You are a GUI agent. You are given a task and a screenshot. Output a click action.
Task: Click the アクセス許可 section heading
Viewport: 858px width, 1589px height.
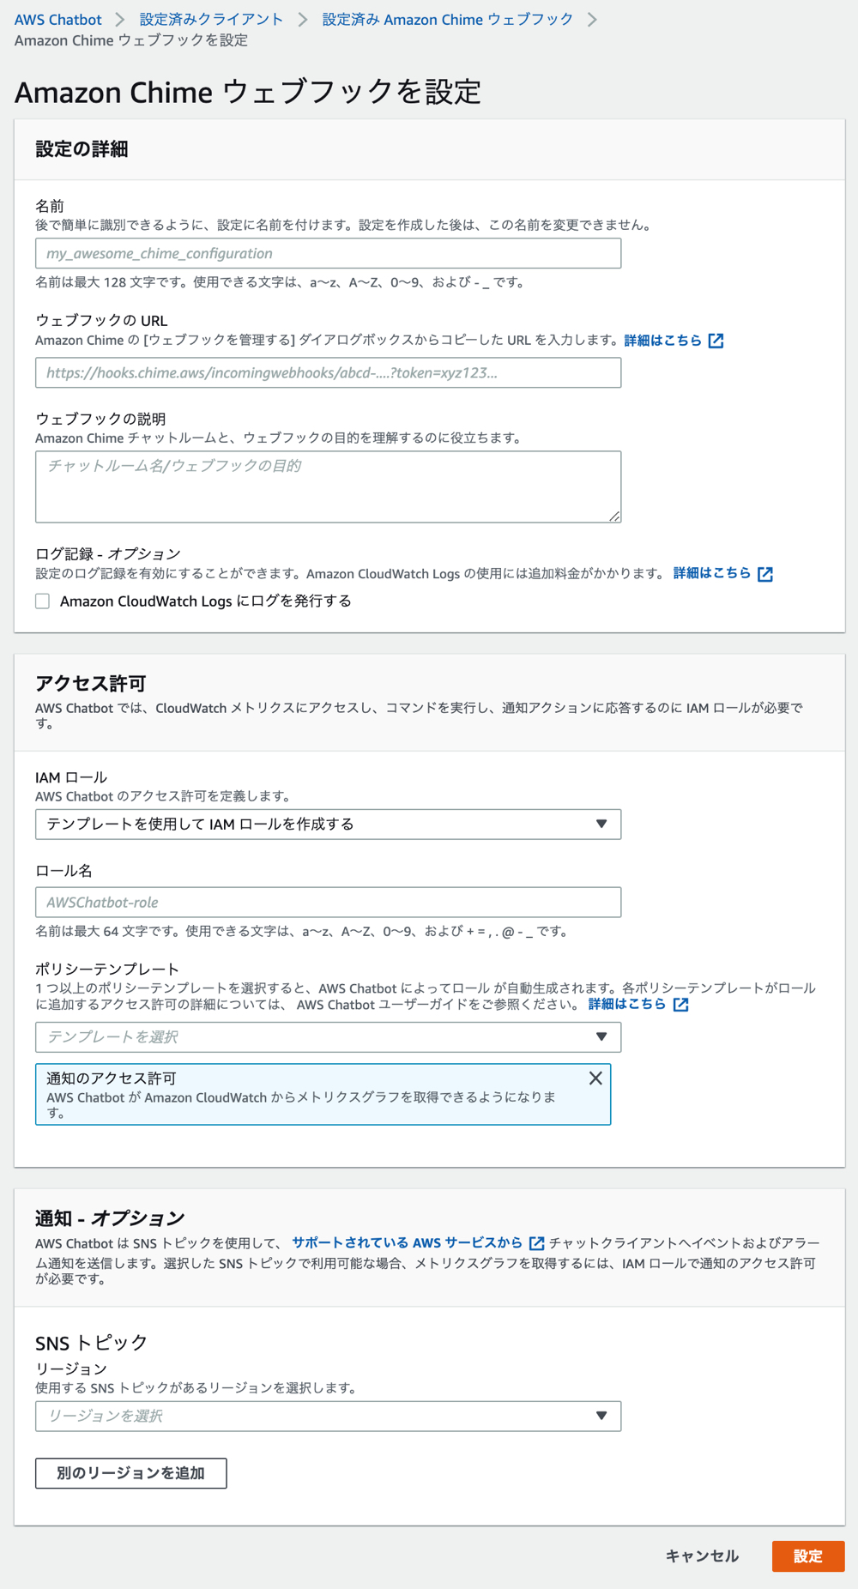(x=91, y=684)
